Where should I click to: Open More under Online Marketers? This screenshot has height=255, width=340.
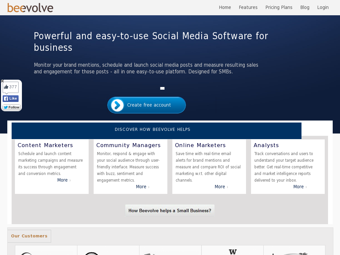(221, 187)
